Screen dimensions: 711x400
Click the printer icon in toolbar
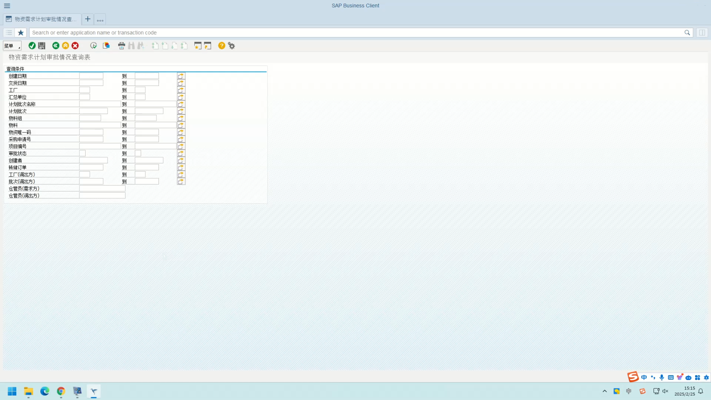(x=121, y=46)
